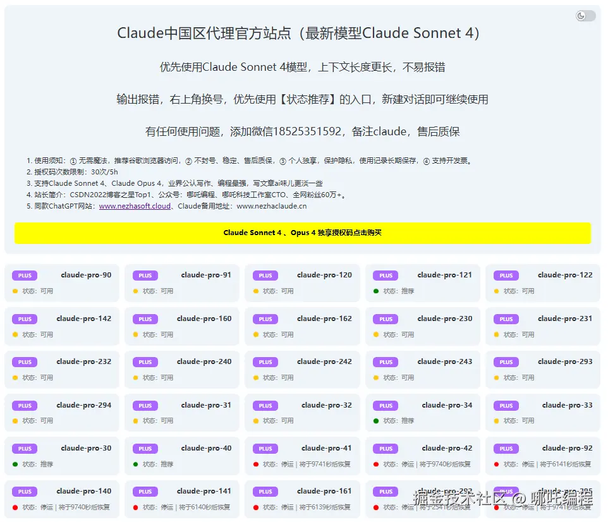Click the status text under claude-pro-91
Viewport: 608px width, 522px height.
[158, 291]
